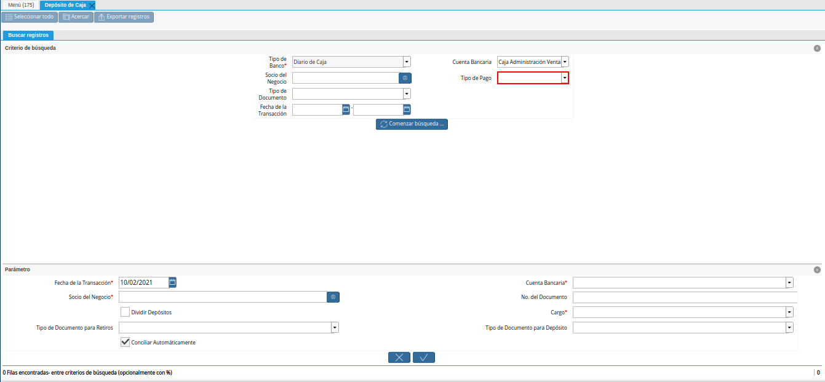Open the calendar next to 10/02/2021
Screen dimensions: 825x382
[x=172, y=282]
